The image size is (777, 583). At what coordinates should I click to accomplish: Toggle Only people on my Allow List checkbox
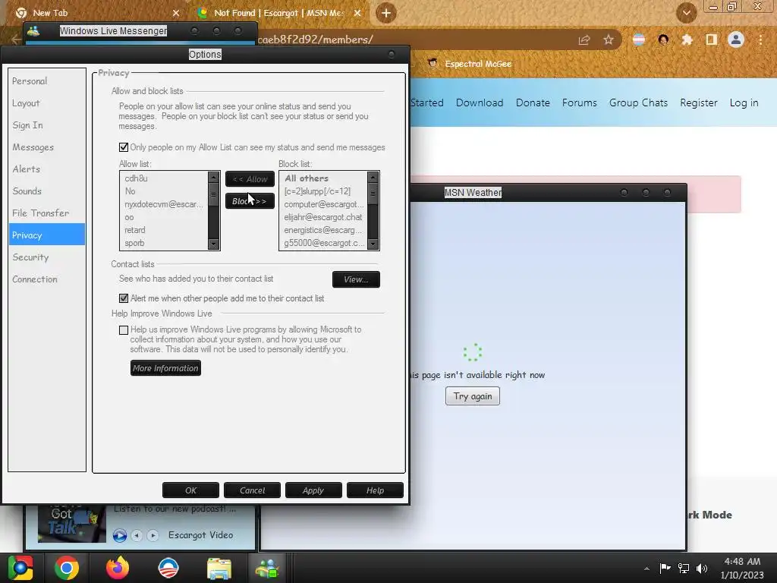(124, 147)
